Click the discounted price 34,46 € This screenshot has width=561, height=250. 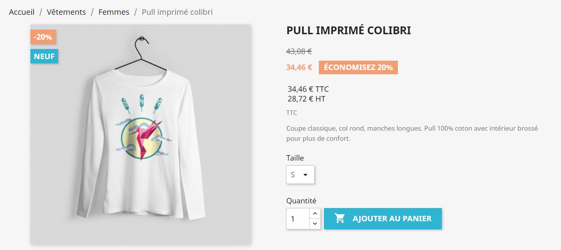tap(299, 67)
